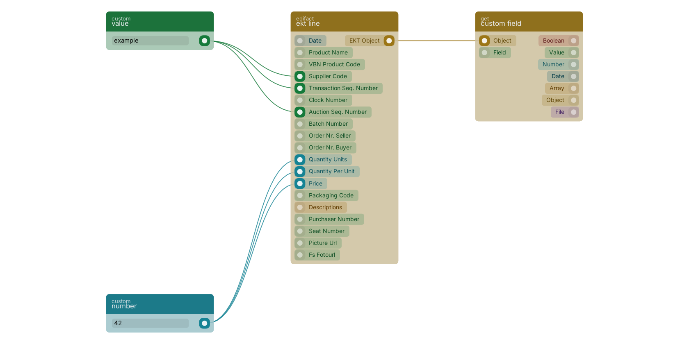The height and width of the screenshot is (344, 689).
Task: Click the Seat Number input port
Action: pyautogui.click(x=300, y=231)
